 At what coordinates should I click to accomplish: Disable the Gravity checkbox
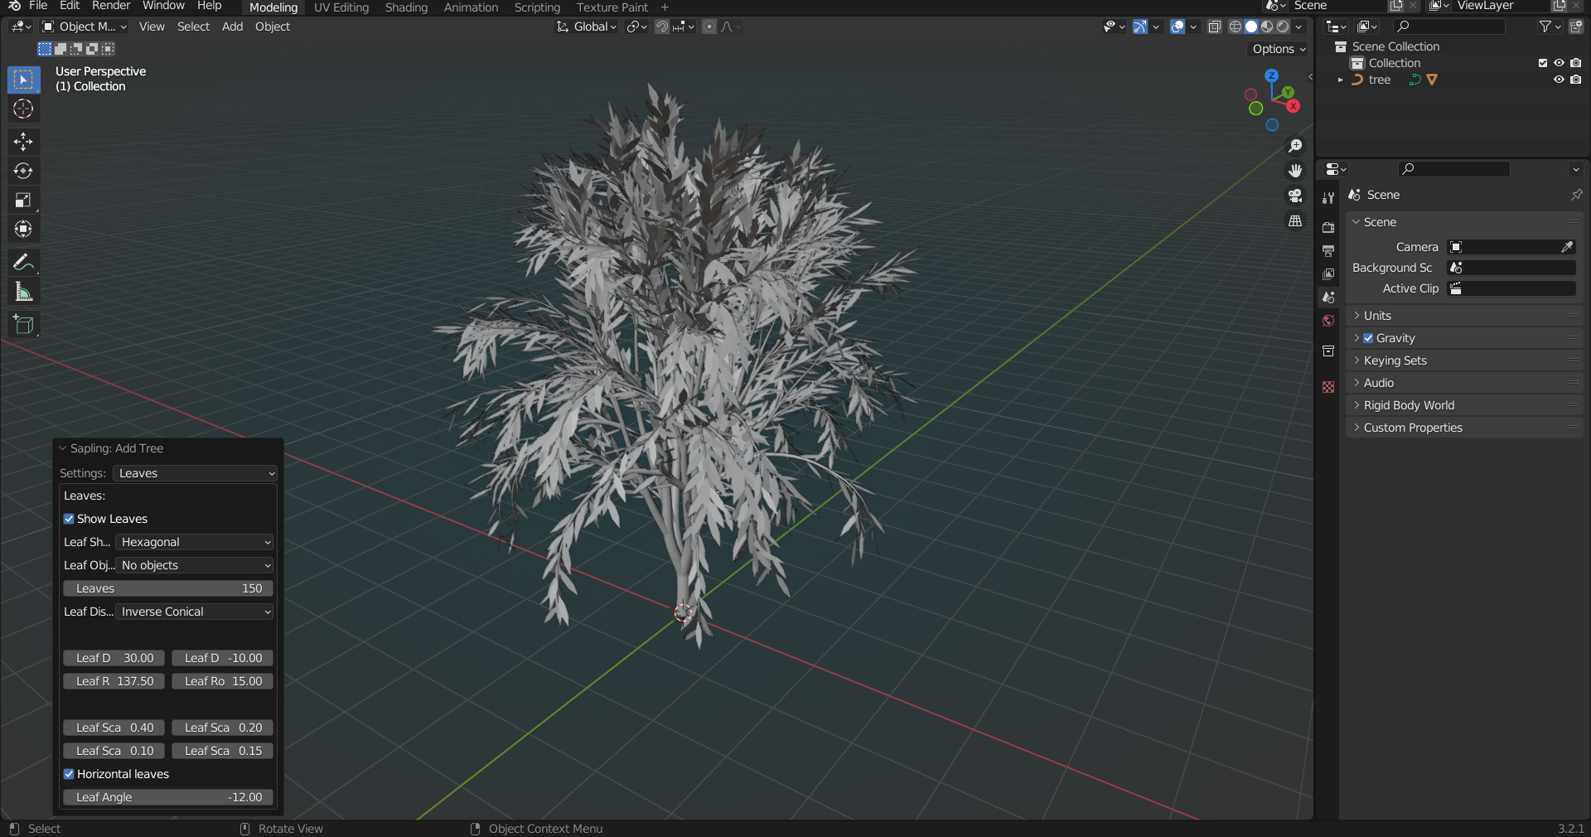coord(1368,338)
